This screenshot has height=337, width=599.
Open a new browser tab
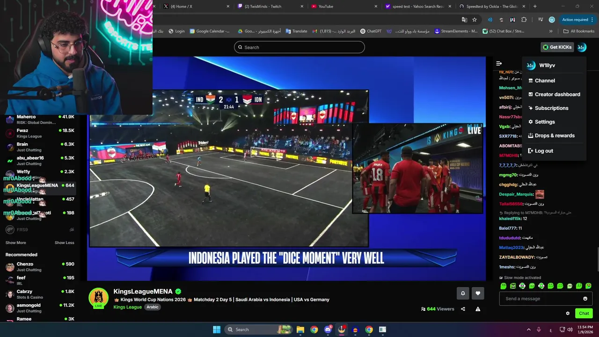click(x=535, y=7)
